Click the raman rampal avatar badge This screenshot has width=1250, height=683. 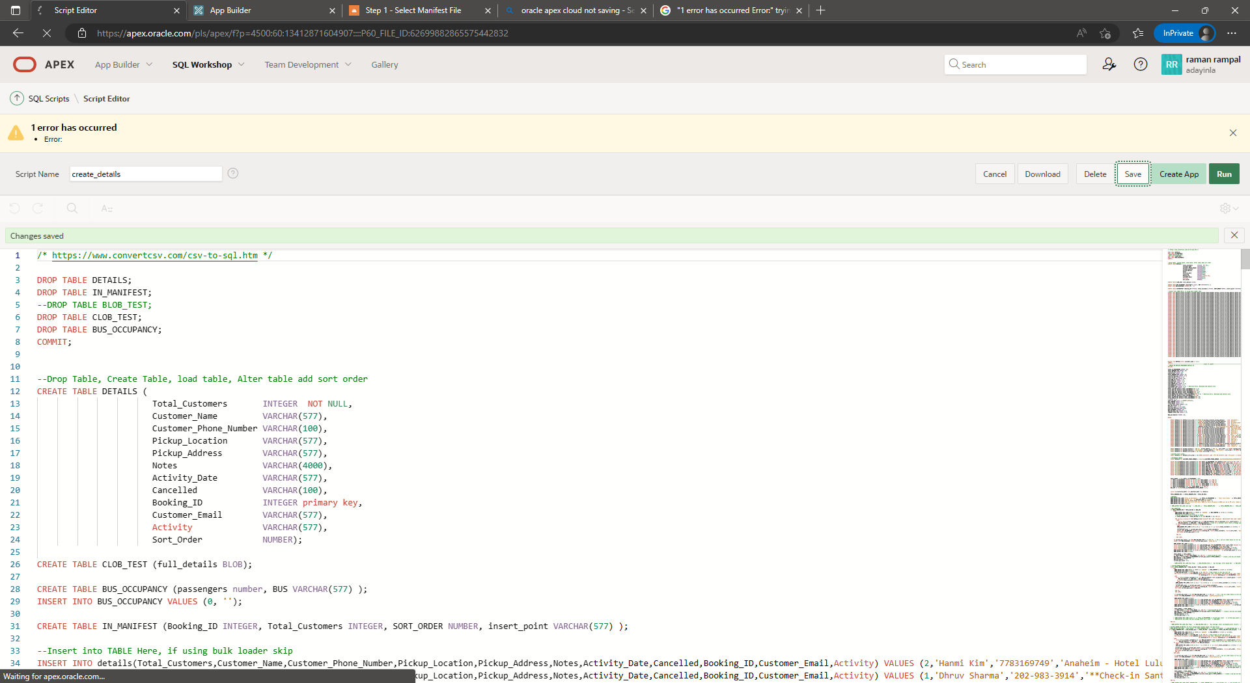[x=1171, y=64]
